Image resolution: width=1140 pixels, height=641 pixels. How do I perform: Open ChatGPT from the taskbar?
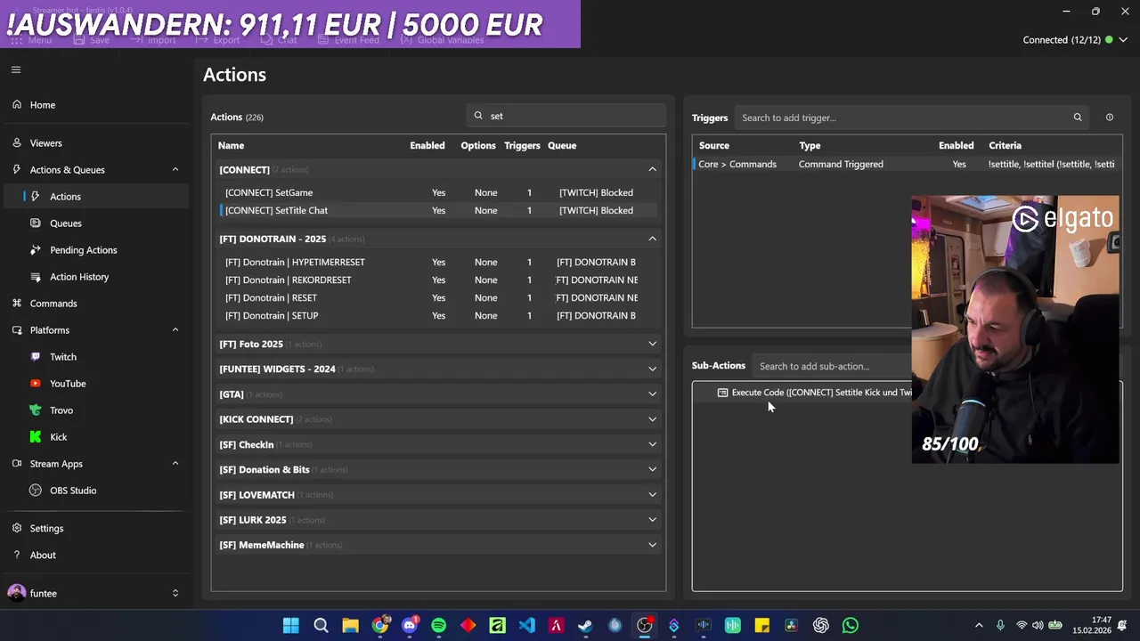pos(820,626)
